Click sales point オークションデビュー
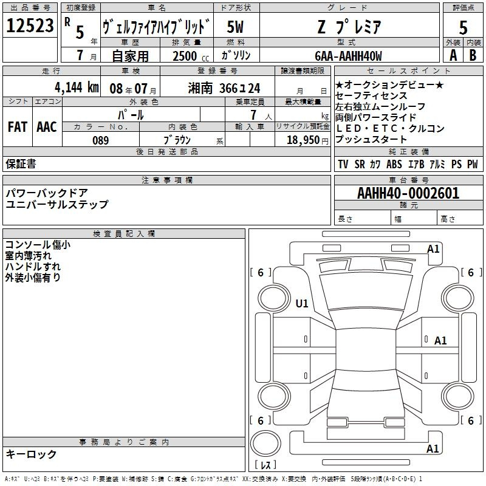 [x=389, y=84]
